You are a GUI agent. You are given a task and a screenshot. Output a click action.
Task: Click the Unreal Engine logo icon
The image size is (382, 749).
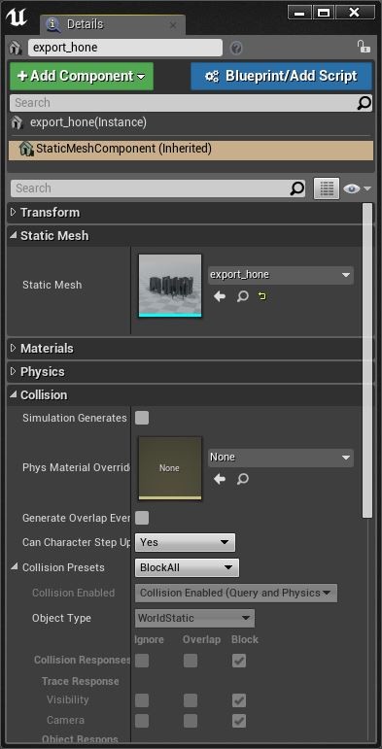point(17,17)
